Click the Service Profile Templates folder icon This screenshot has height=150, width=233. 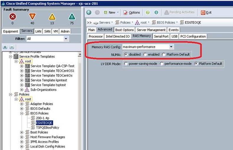pyautogui.click(x=16, y=57)
